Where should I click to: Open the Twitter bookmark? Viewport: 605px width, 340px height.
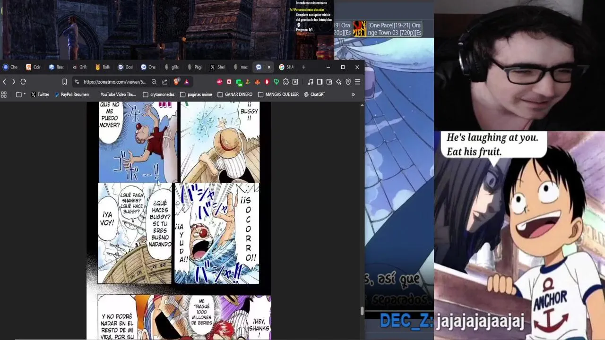(40, 94)
